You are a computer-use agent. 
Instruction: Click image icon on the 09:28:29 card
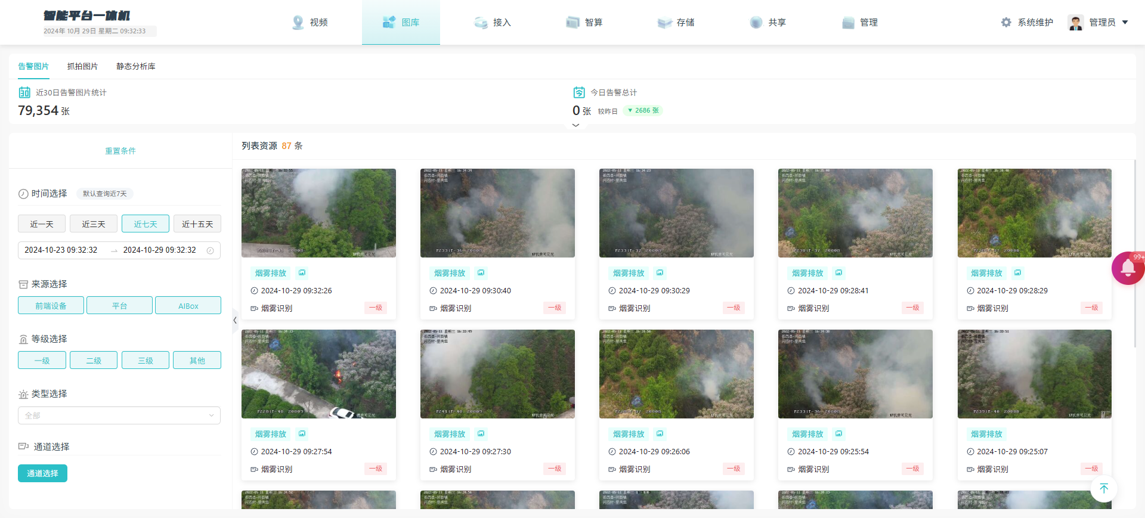[x=1018, y=273]
